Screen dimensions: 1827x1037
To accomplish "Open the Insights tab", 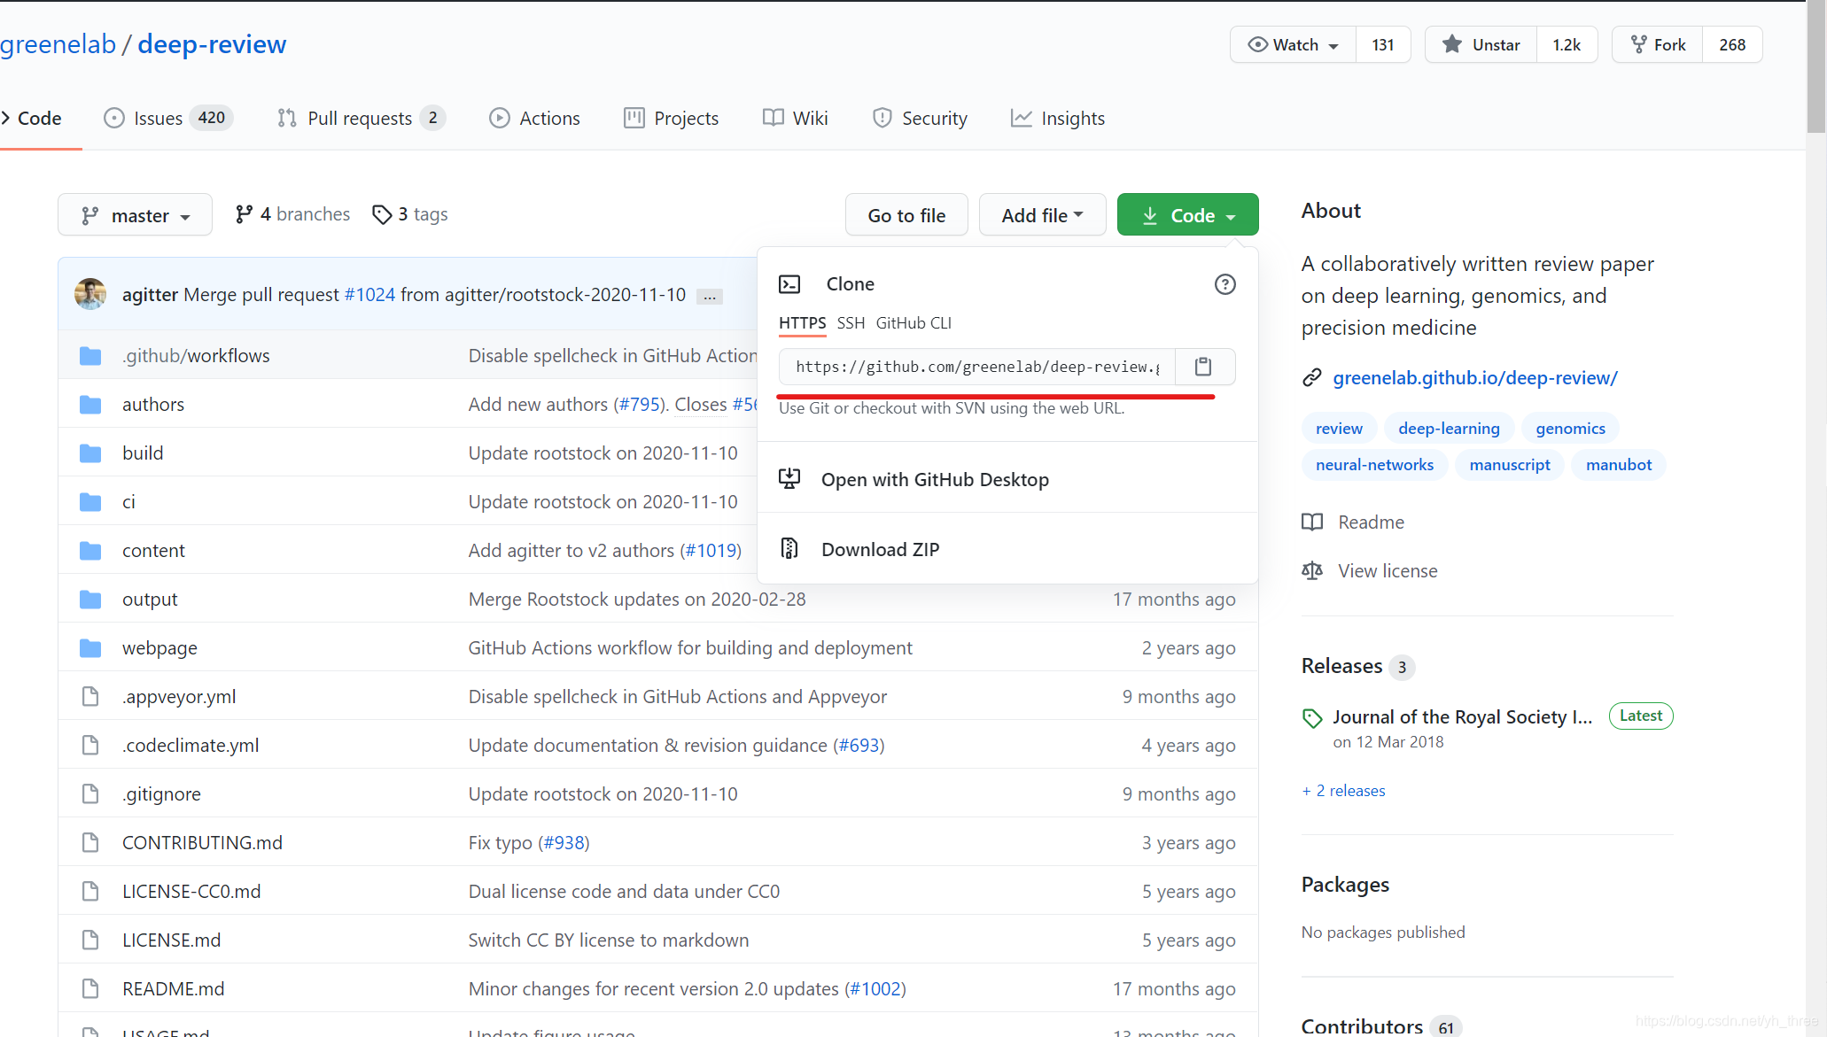I will 1058,118.
